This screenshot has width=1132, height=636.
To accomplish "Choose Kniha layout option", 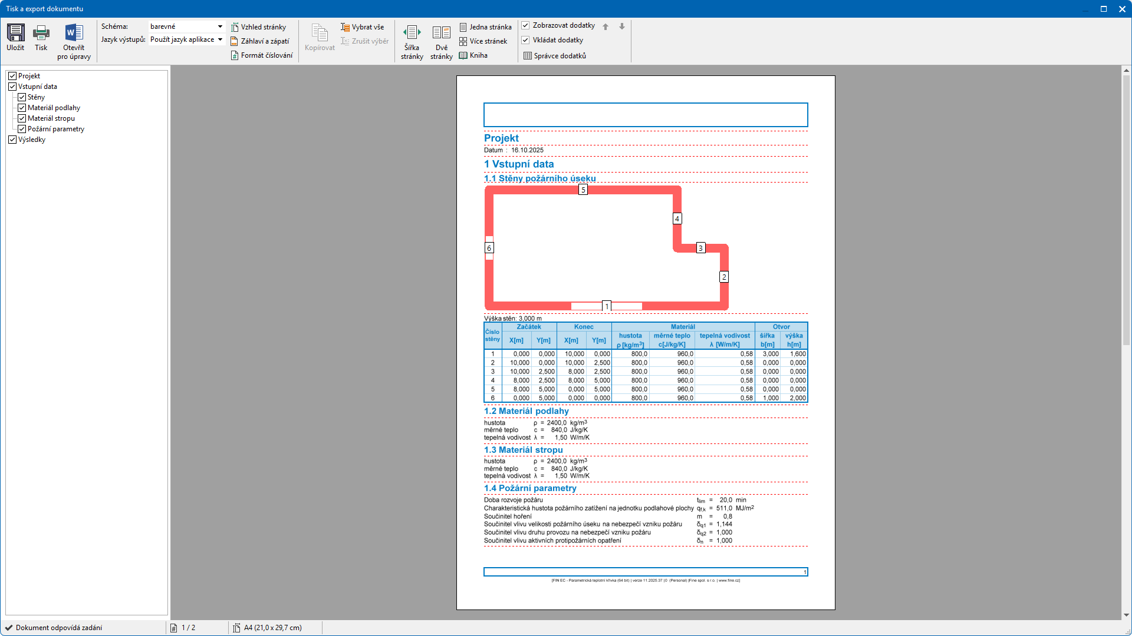I will (473, 55).
